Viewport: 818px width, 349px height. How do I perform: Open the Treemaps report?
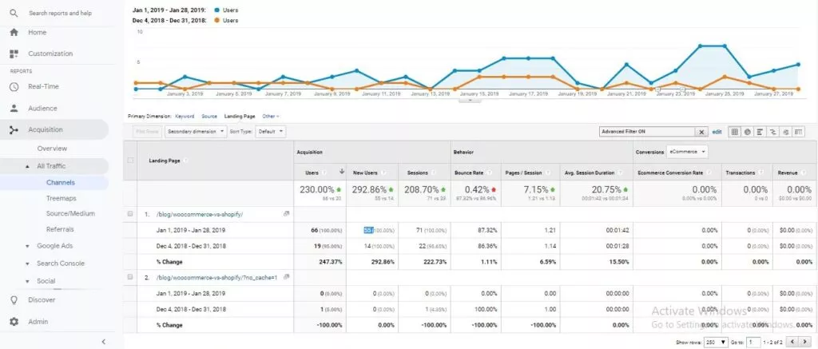[61, 198]
